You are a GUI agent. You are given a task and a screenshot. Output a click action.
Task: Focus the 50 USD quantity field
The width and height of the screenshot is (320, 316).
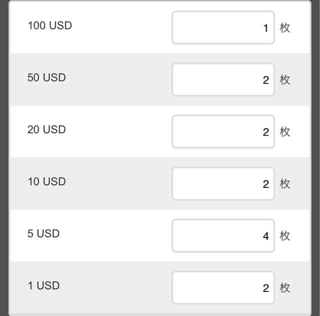click(x=223, y=80)
